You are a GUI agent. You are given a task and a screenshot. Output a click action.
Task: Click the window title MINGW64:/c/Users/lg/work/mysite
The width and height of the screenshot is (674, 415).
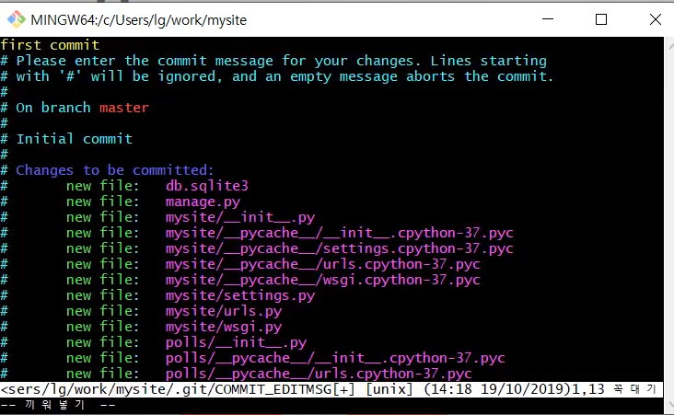138,20
